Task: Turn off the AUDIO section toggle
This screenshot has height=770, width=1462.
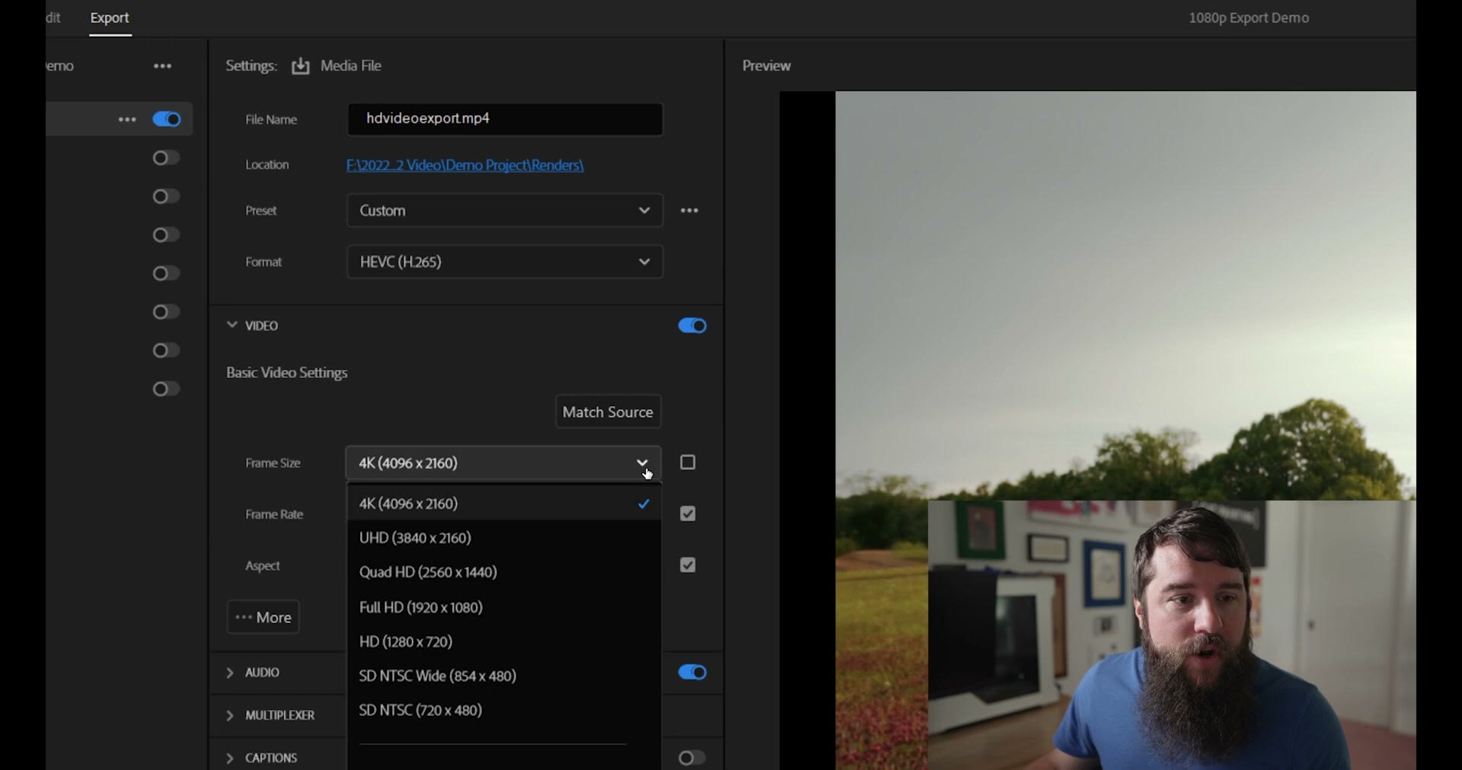Action: pos(692,673)
